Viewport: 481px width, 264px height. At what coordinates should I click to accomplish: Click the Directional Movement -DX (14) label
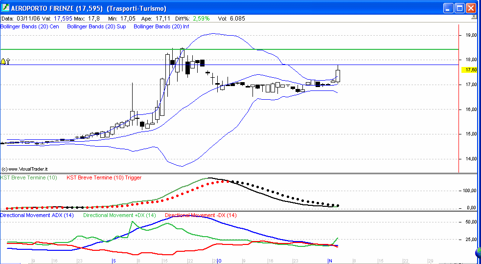(x=201, y=215)
